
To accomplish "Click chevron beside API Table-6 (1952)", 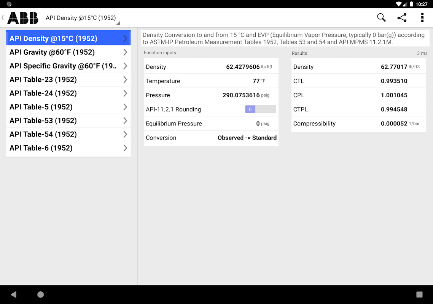I will [x=125, y=148].
